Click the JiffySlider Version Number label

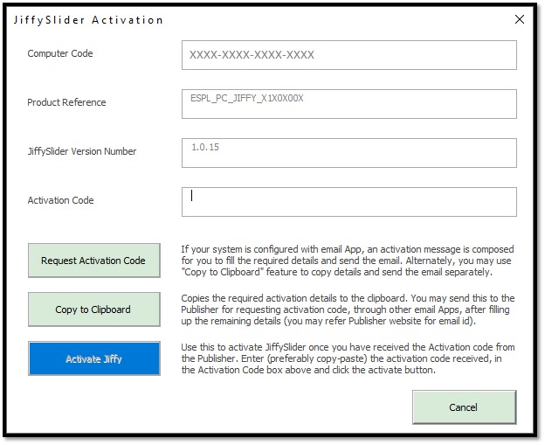pyautogui.click(x=82, y=151)
